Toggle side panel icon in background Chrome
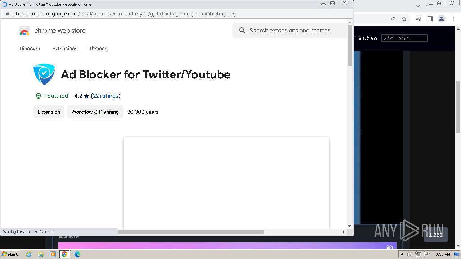 coord(430,19)
